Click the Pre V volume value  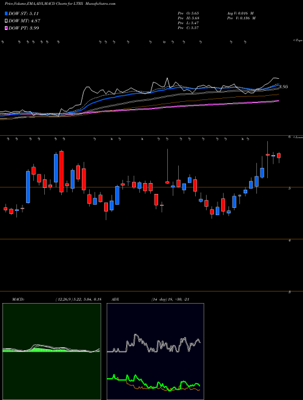[242, 18]
